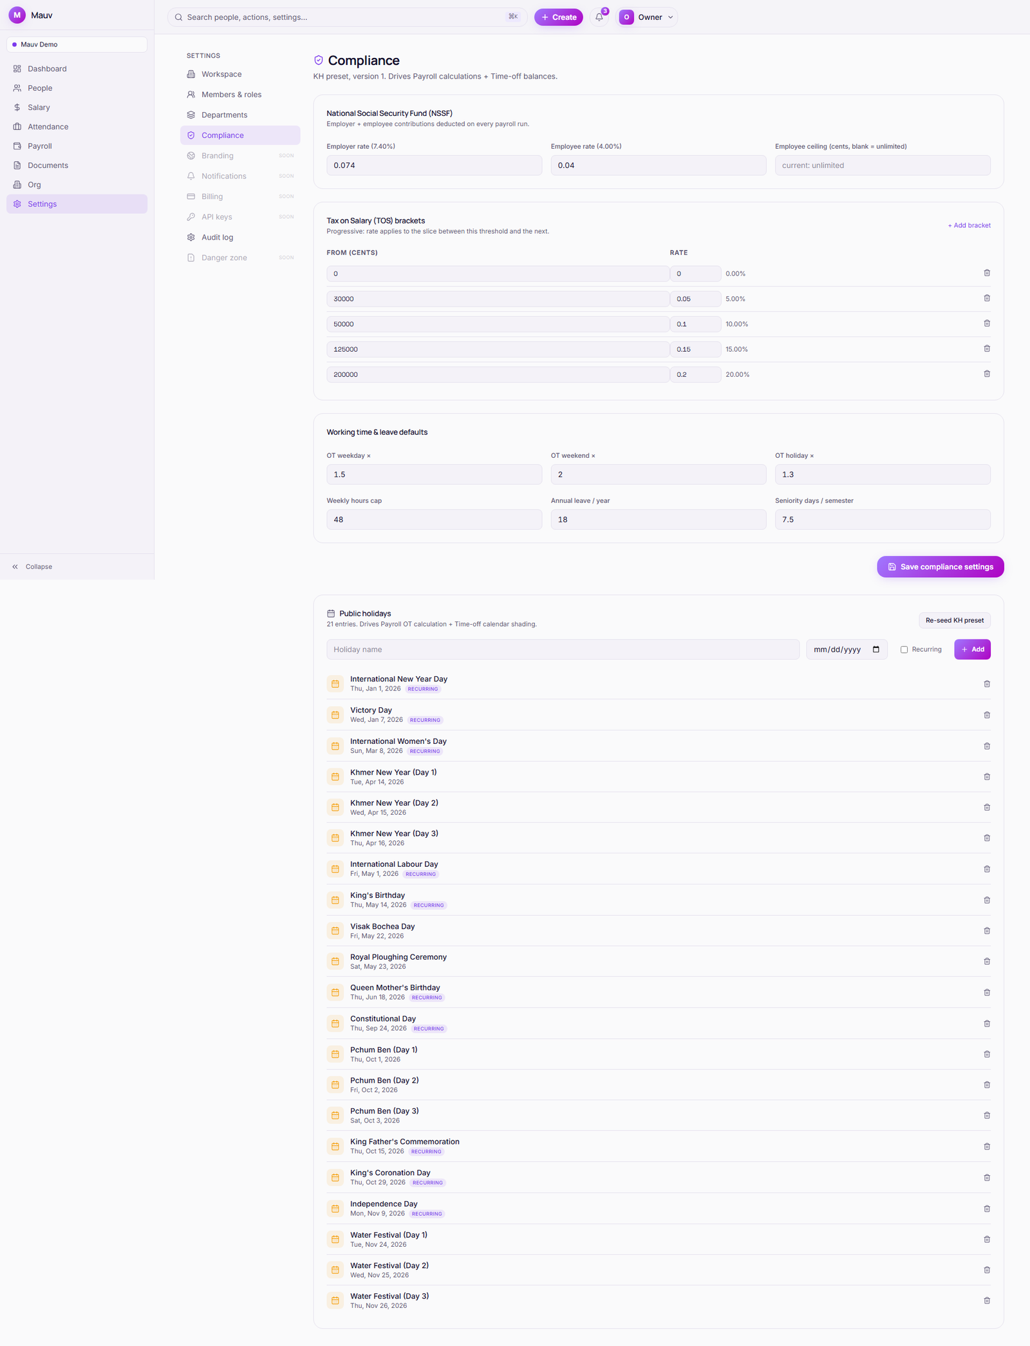Open Attendance in sidebar
Image resolution: width=1030 pixels, height=1346 pixels.
[77, 127]
